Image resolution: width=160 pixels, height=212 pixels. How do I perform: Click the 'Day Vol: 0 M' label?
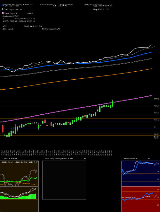click(x=100, y=9)
